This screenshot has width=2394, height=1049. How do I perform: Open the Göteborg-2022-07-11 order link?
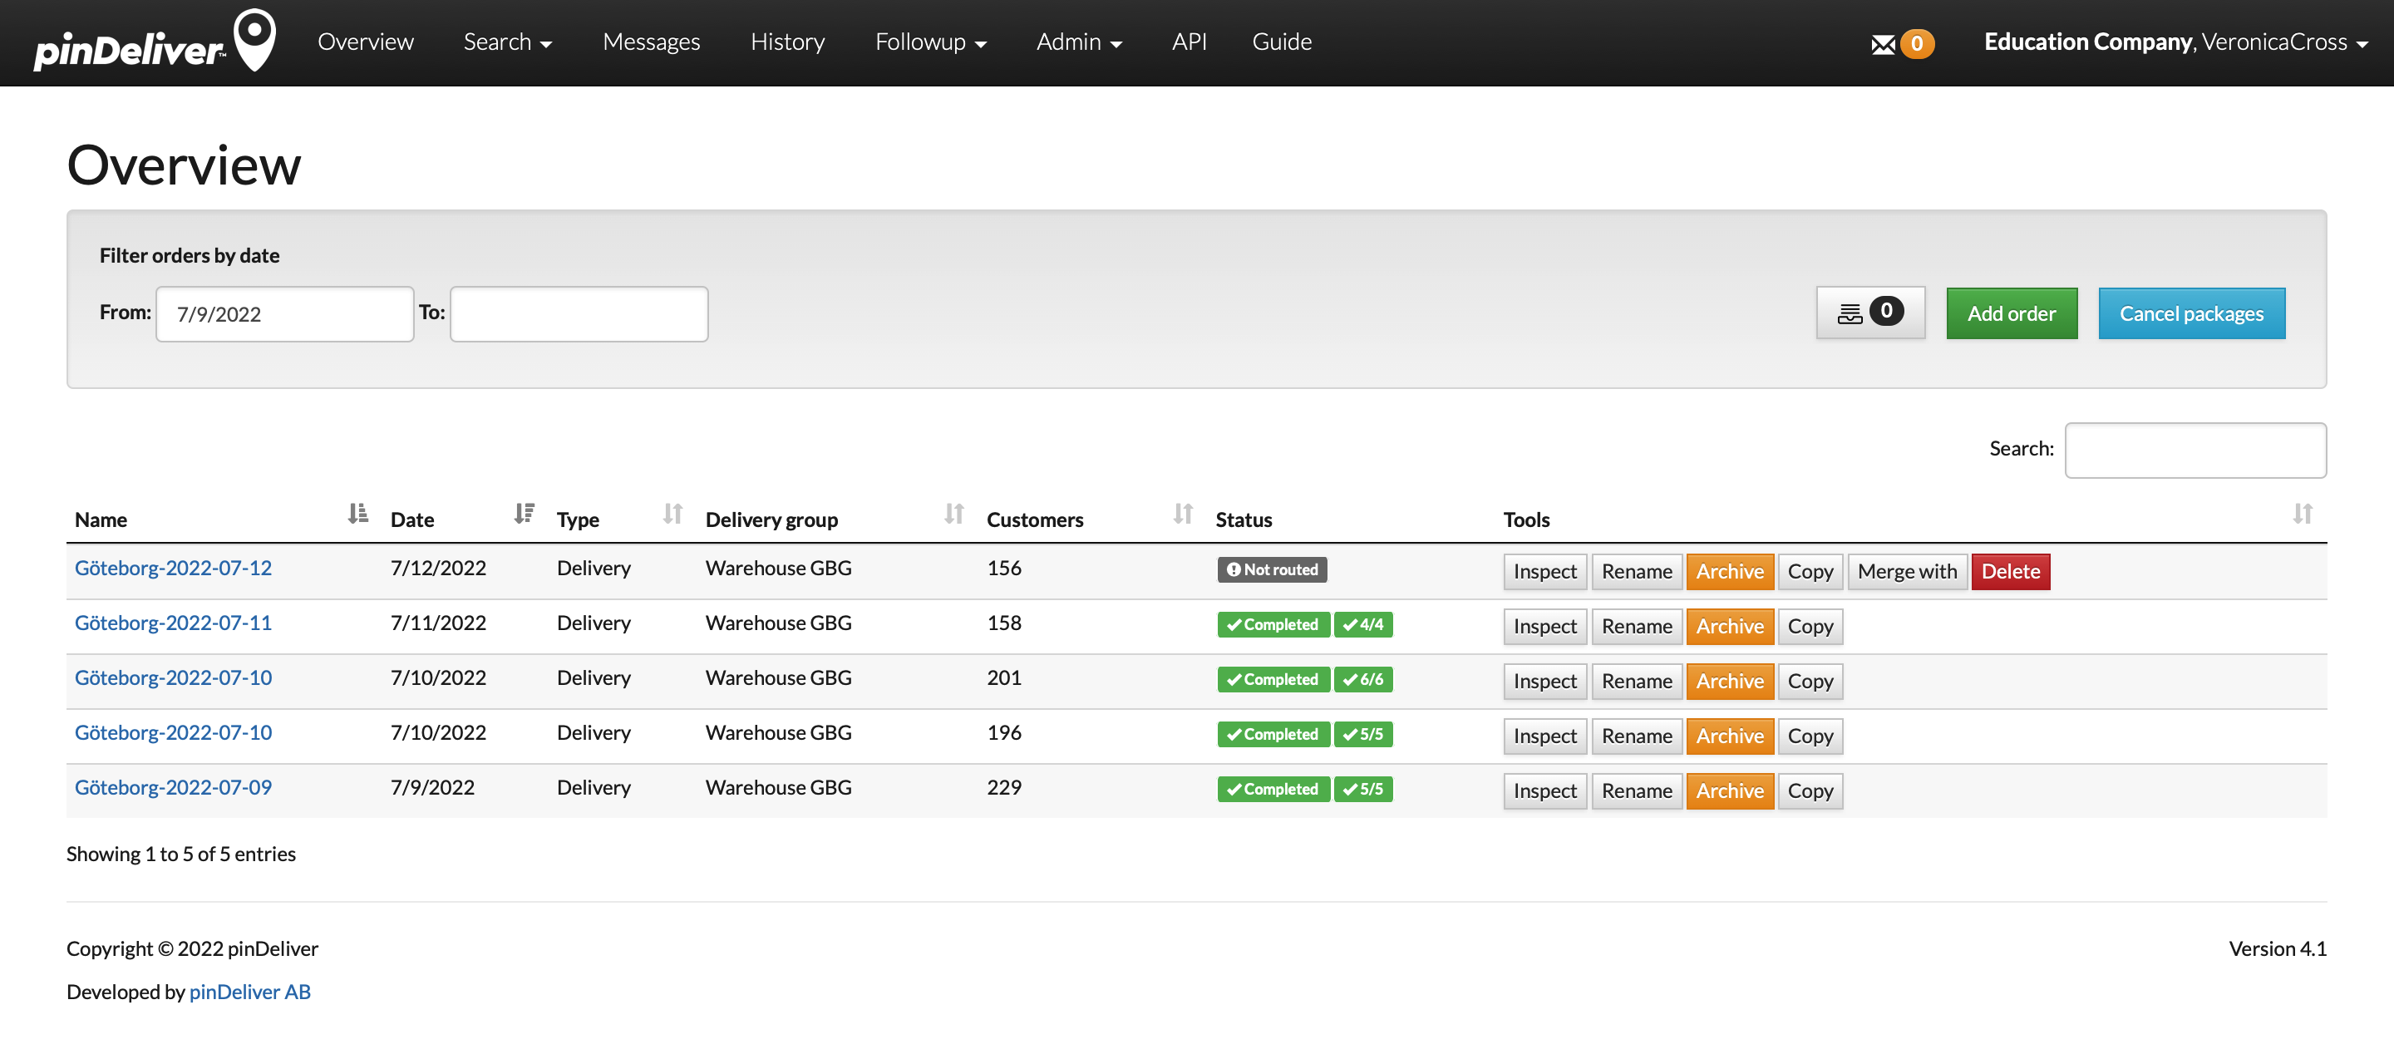click(x=173, y=623)
